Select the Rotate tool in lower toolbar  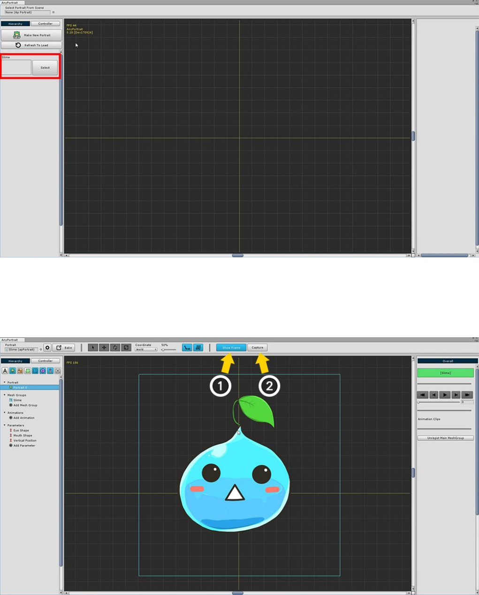click(x=115, y=348)
